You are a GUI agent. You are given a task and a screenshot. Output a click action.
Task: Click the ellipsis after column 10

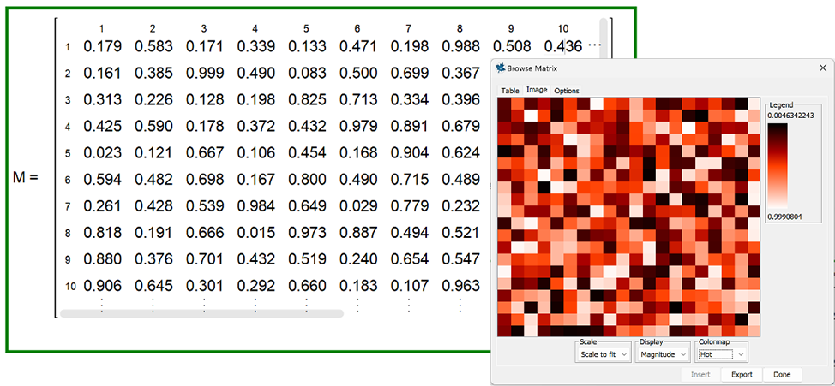[x=595, y=46]
